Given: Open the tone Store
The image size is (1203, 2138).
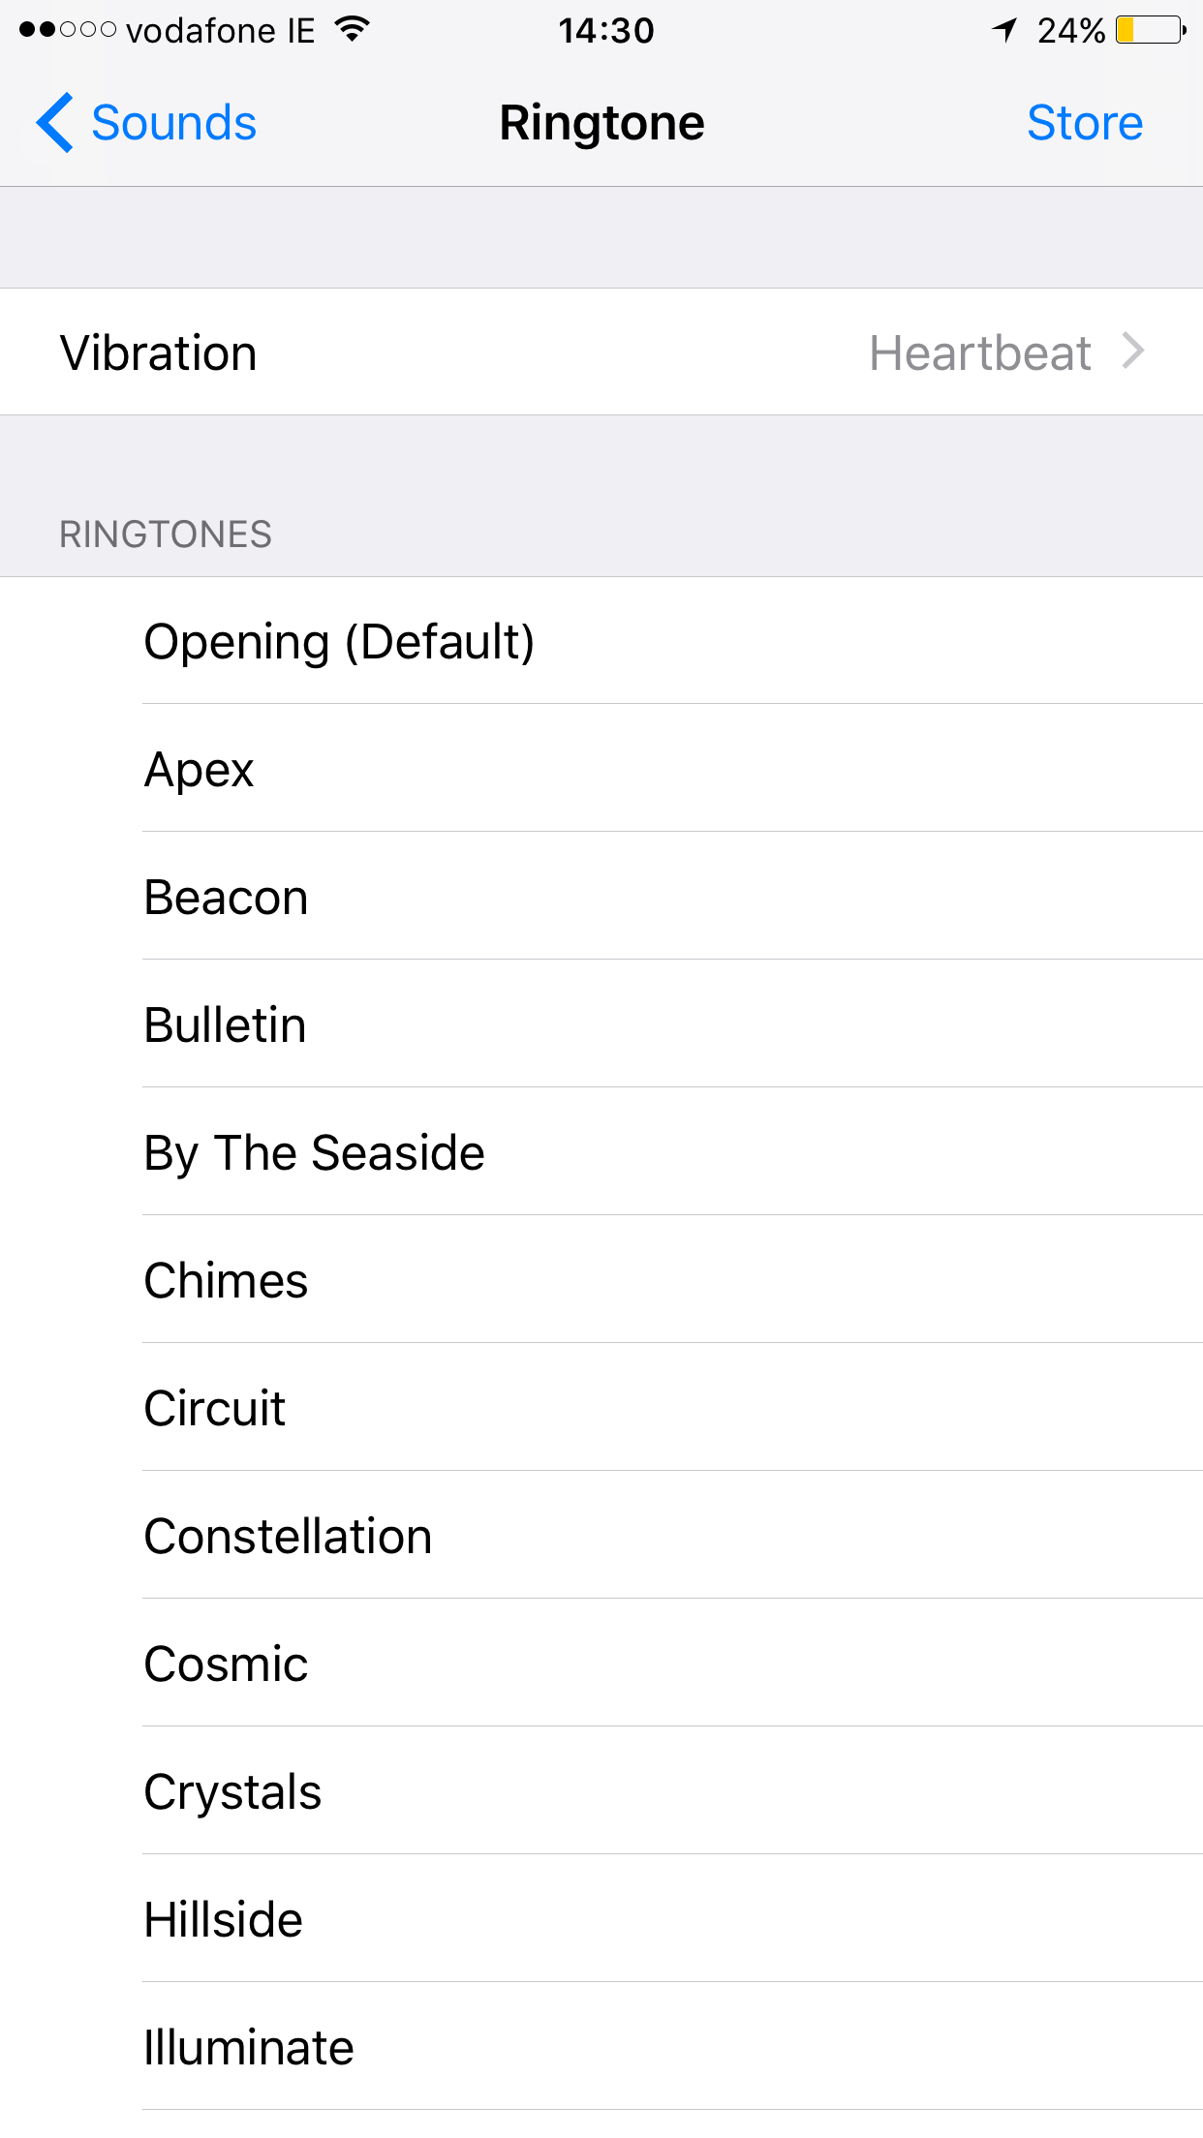Looking at the screenshot, I should click(1085, 122).
